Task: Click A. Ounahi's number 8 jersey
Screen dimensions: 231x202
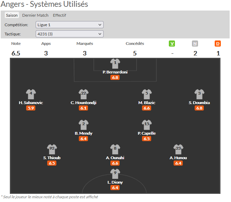Action: (x=115, y=149)
